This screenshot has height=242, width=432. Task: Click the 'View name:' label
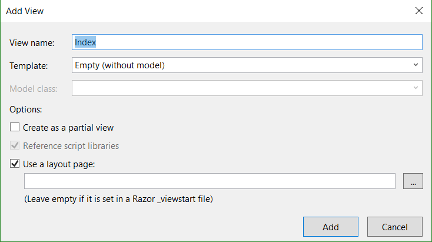tap(32, 43)
